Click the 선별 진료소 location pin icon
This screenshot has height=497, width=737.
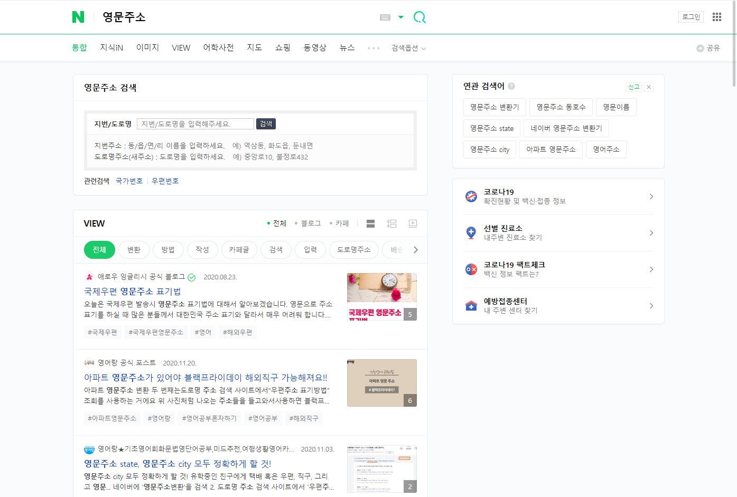point(471,233)
